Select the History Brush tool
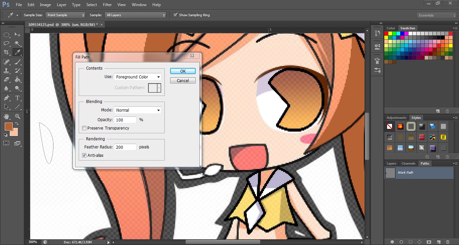 click(17, 71)
